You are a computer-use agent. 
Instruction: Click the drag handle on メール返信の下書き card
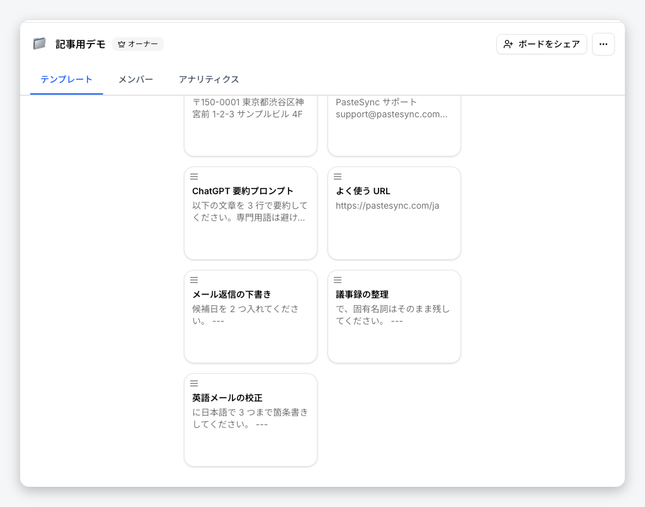194,280
